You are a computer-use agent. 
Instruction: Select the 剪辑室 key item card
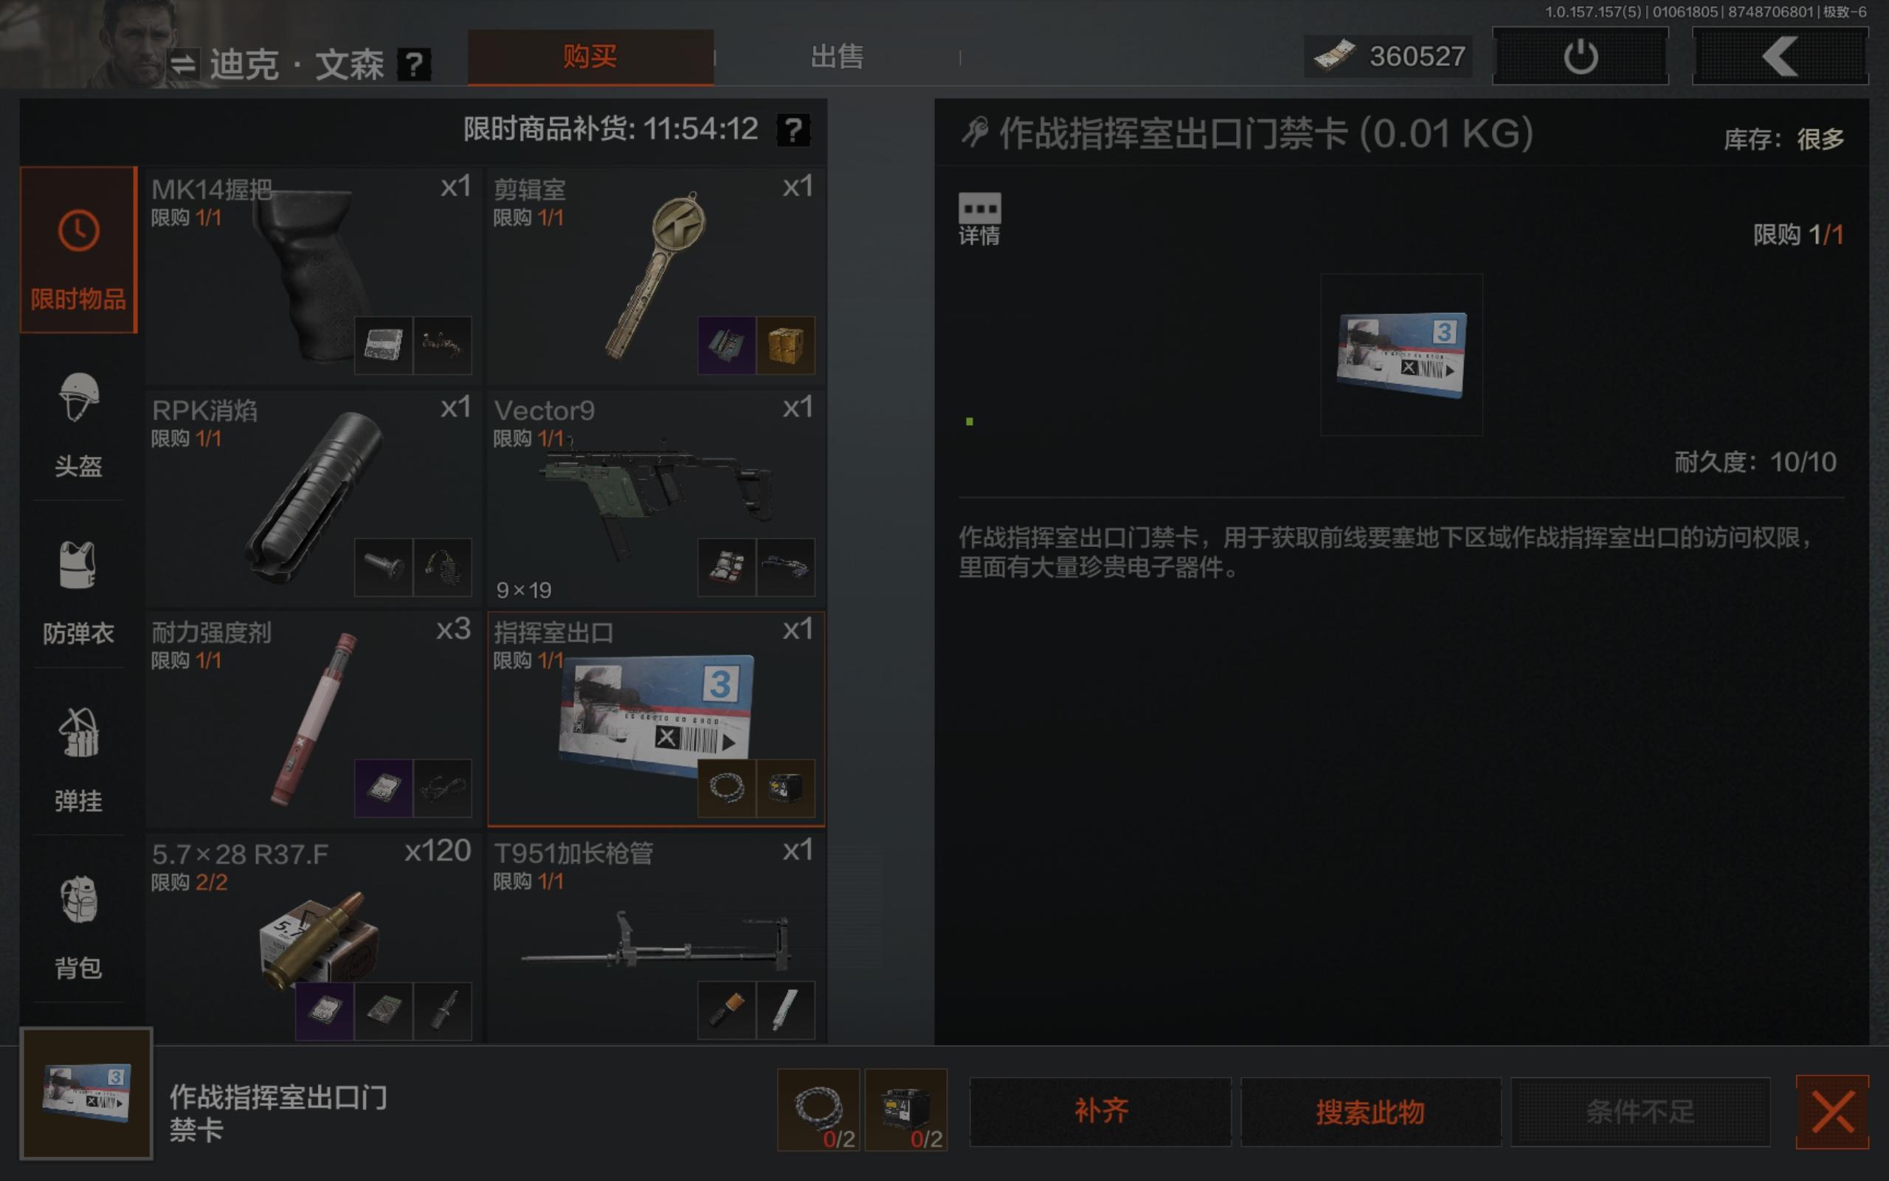656,275
